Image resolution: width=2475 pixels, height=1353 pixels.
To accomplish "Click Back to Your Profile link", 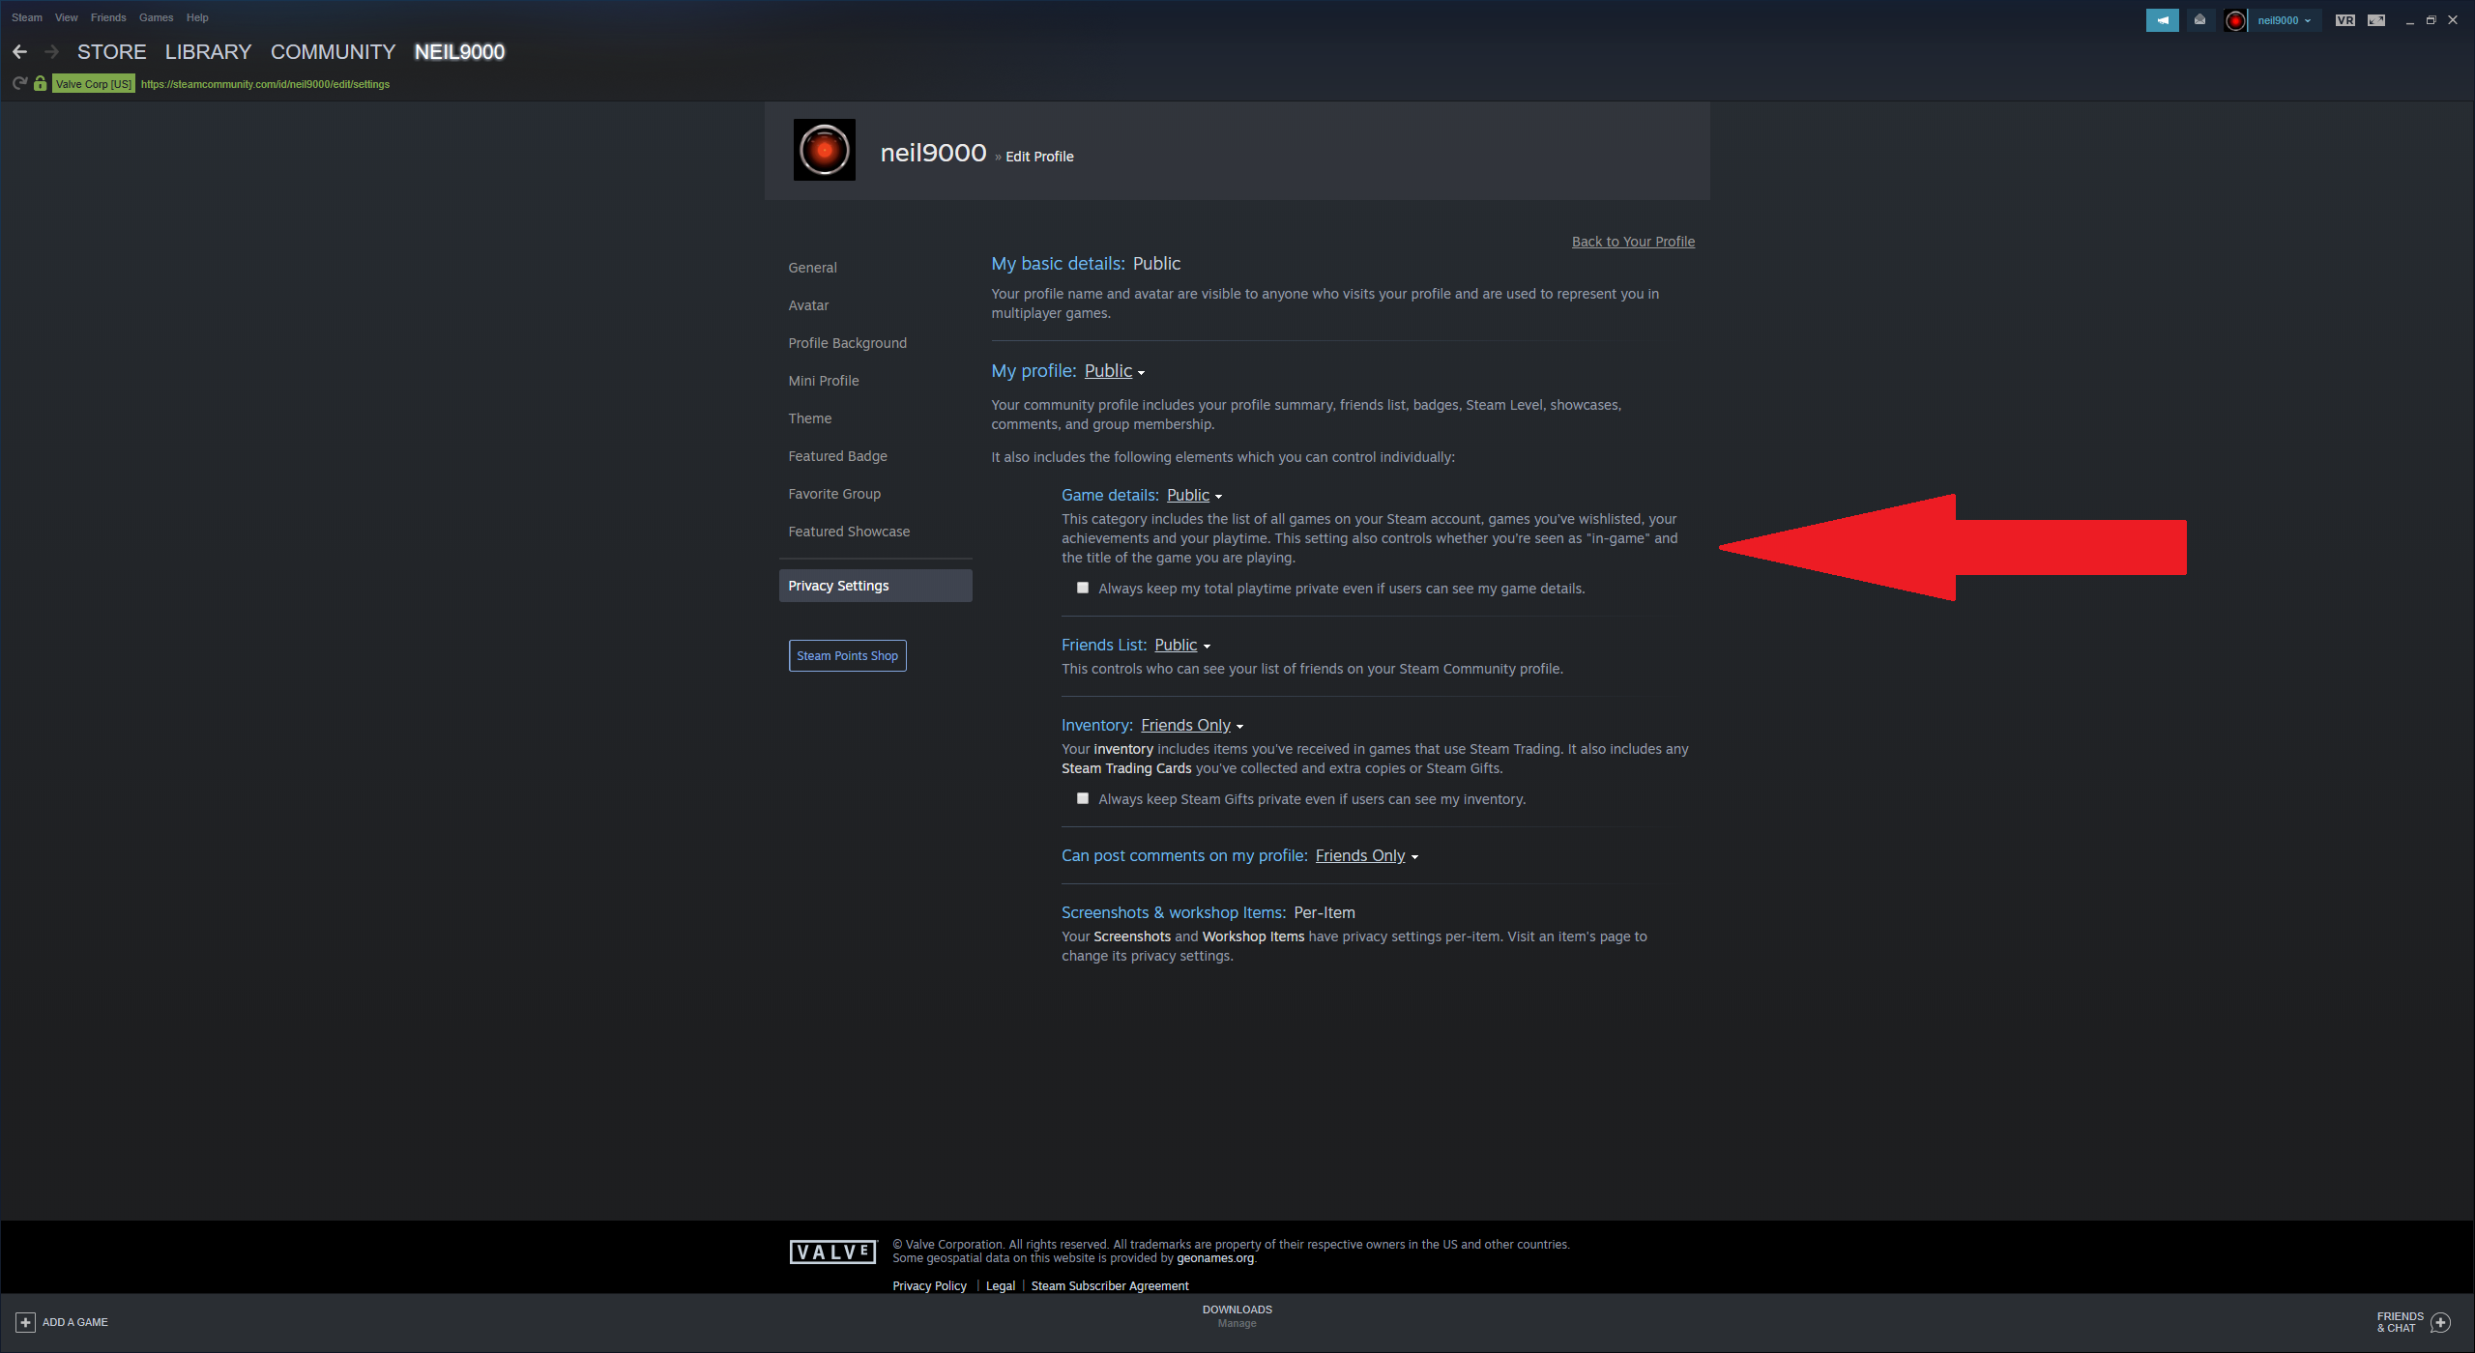I will pyautogui.click(x=1633, y=242).
